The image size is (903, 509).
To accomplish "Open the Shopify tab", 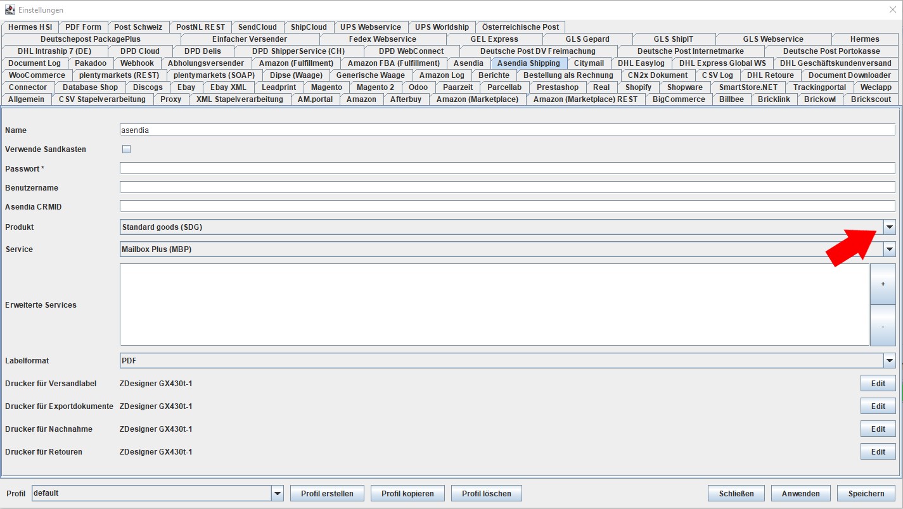I will pos(638,87).
